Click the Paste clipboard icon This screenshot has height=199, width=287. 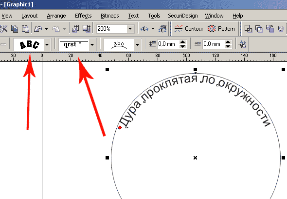(25, 29)
